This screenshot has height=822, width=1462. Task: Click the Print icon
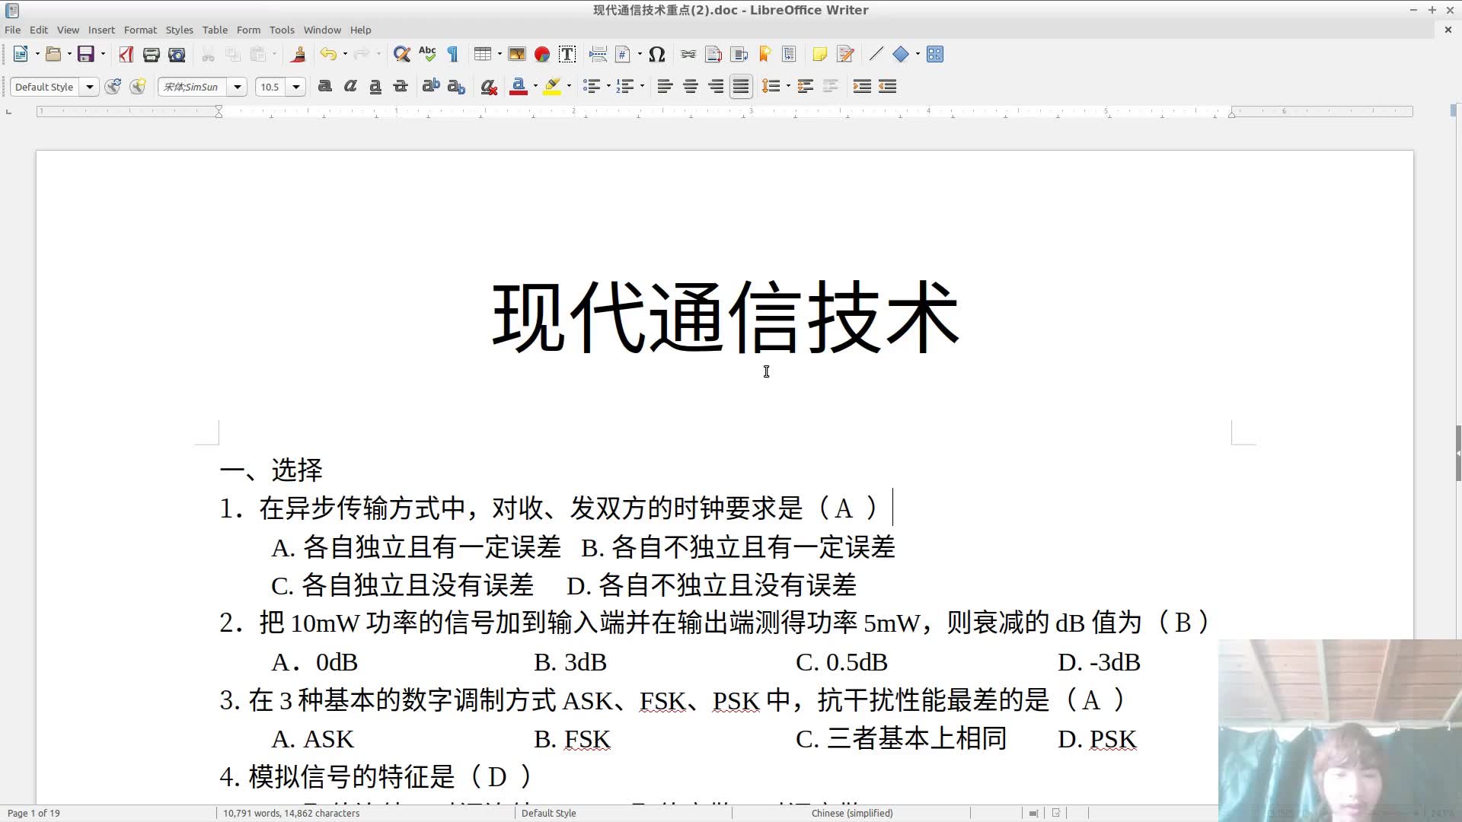(x=151, y=54)
